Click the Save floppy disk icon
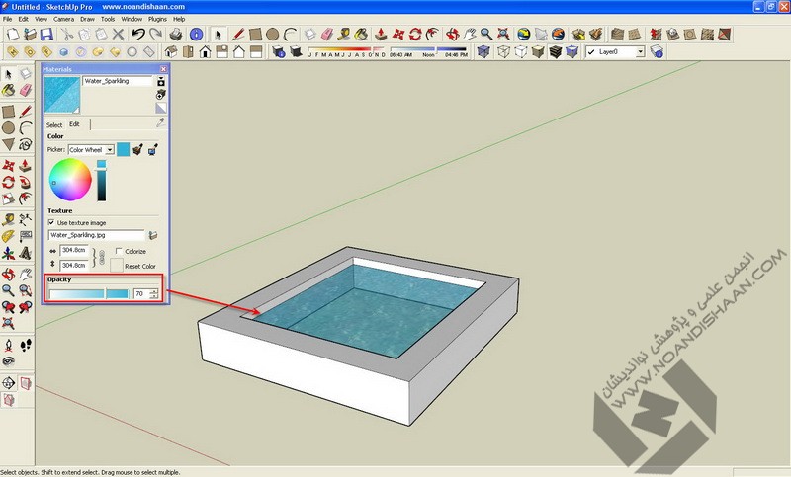The image size is (791, 477). (x=46, y=35)
